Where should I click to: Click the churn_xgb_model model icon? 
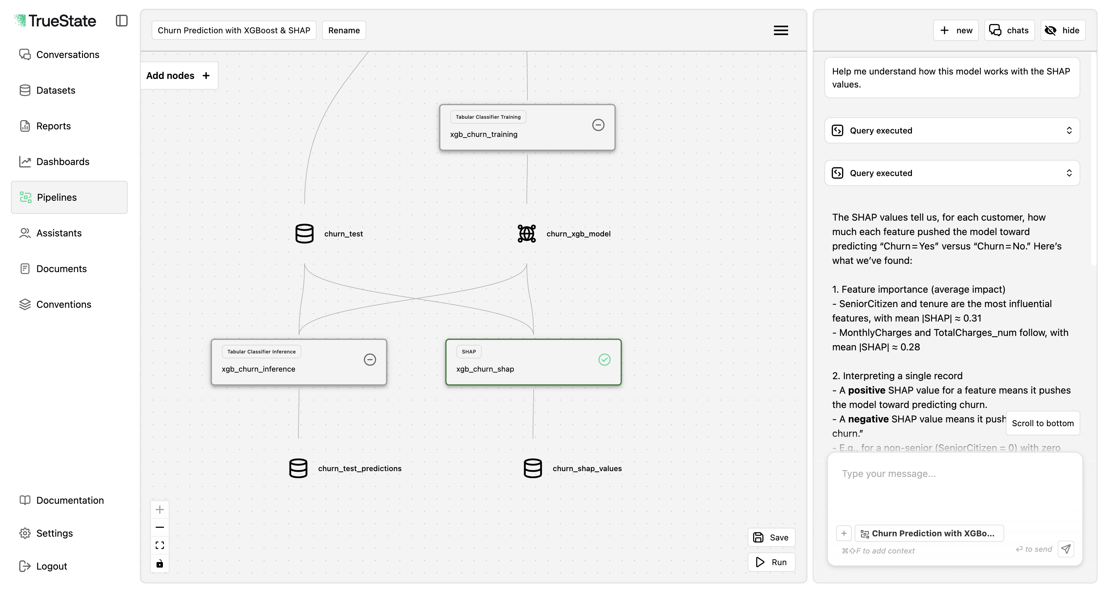coord(526,234)
